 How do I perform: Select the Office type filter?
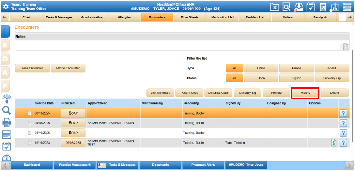pos(261,68)
